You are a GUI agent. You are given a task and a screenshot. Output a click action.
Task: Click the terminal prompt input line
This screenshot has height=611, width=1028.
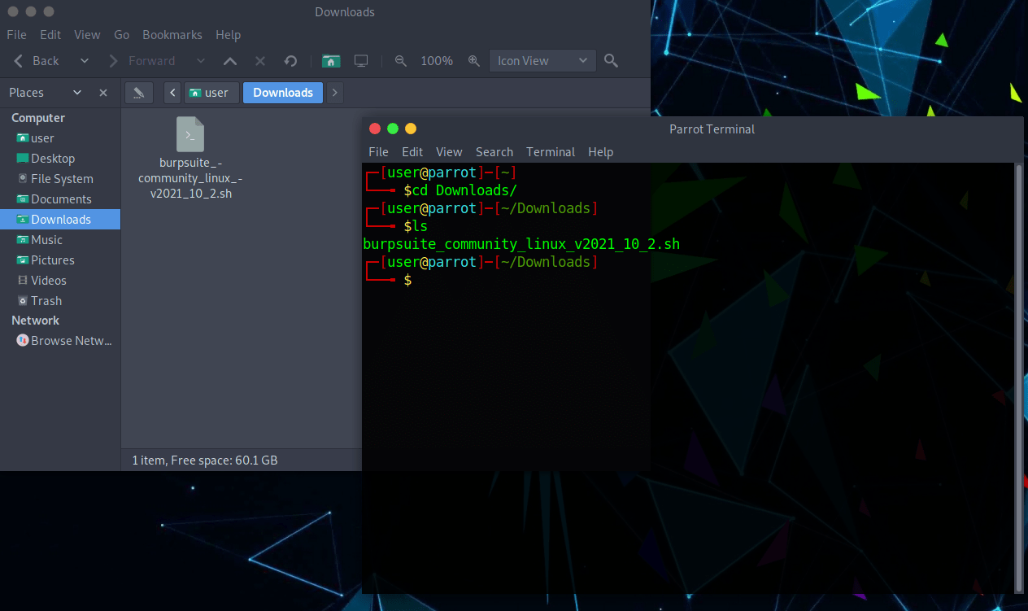point(688,280)
